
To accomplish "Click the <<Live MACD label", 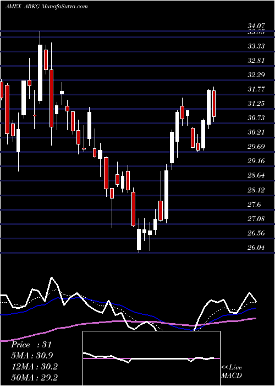I will 232,371.
